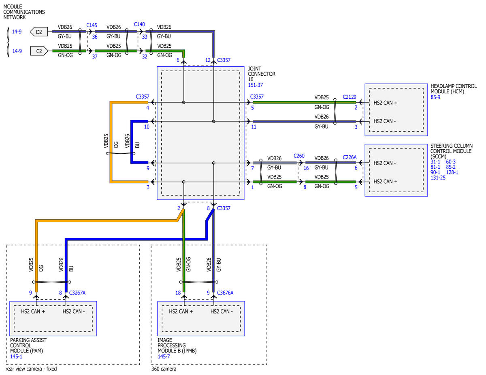Select connector label C3267A
The width and height of the screenshot is (486, 375).
[77, 293]
